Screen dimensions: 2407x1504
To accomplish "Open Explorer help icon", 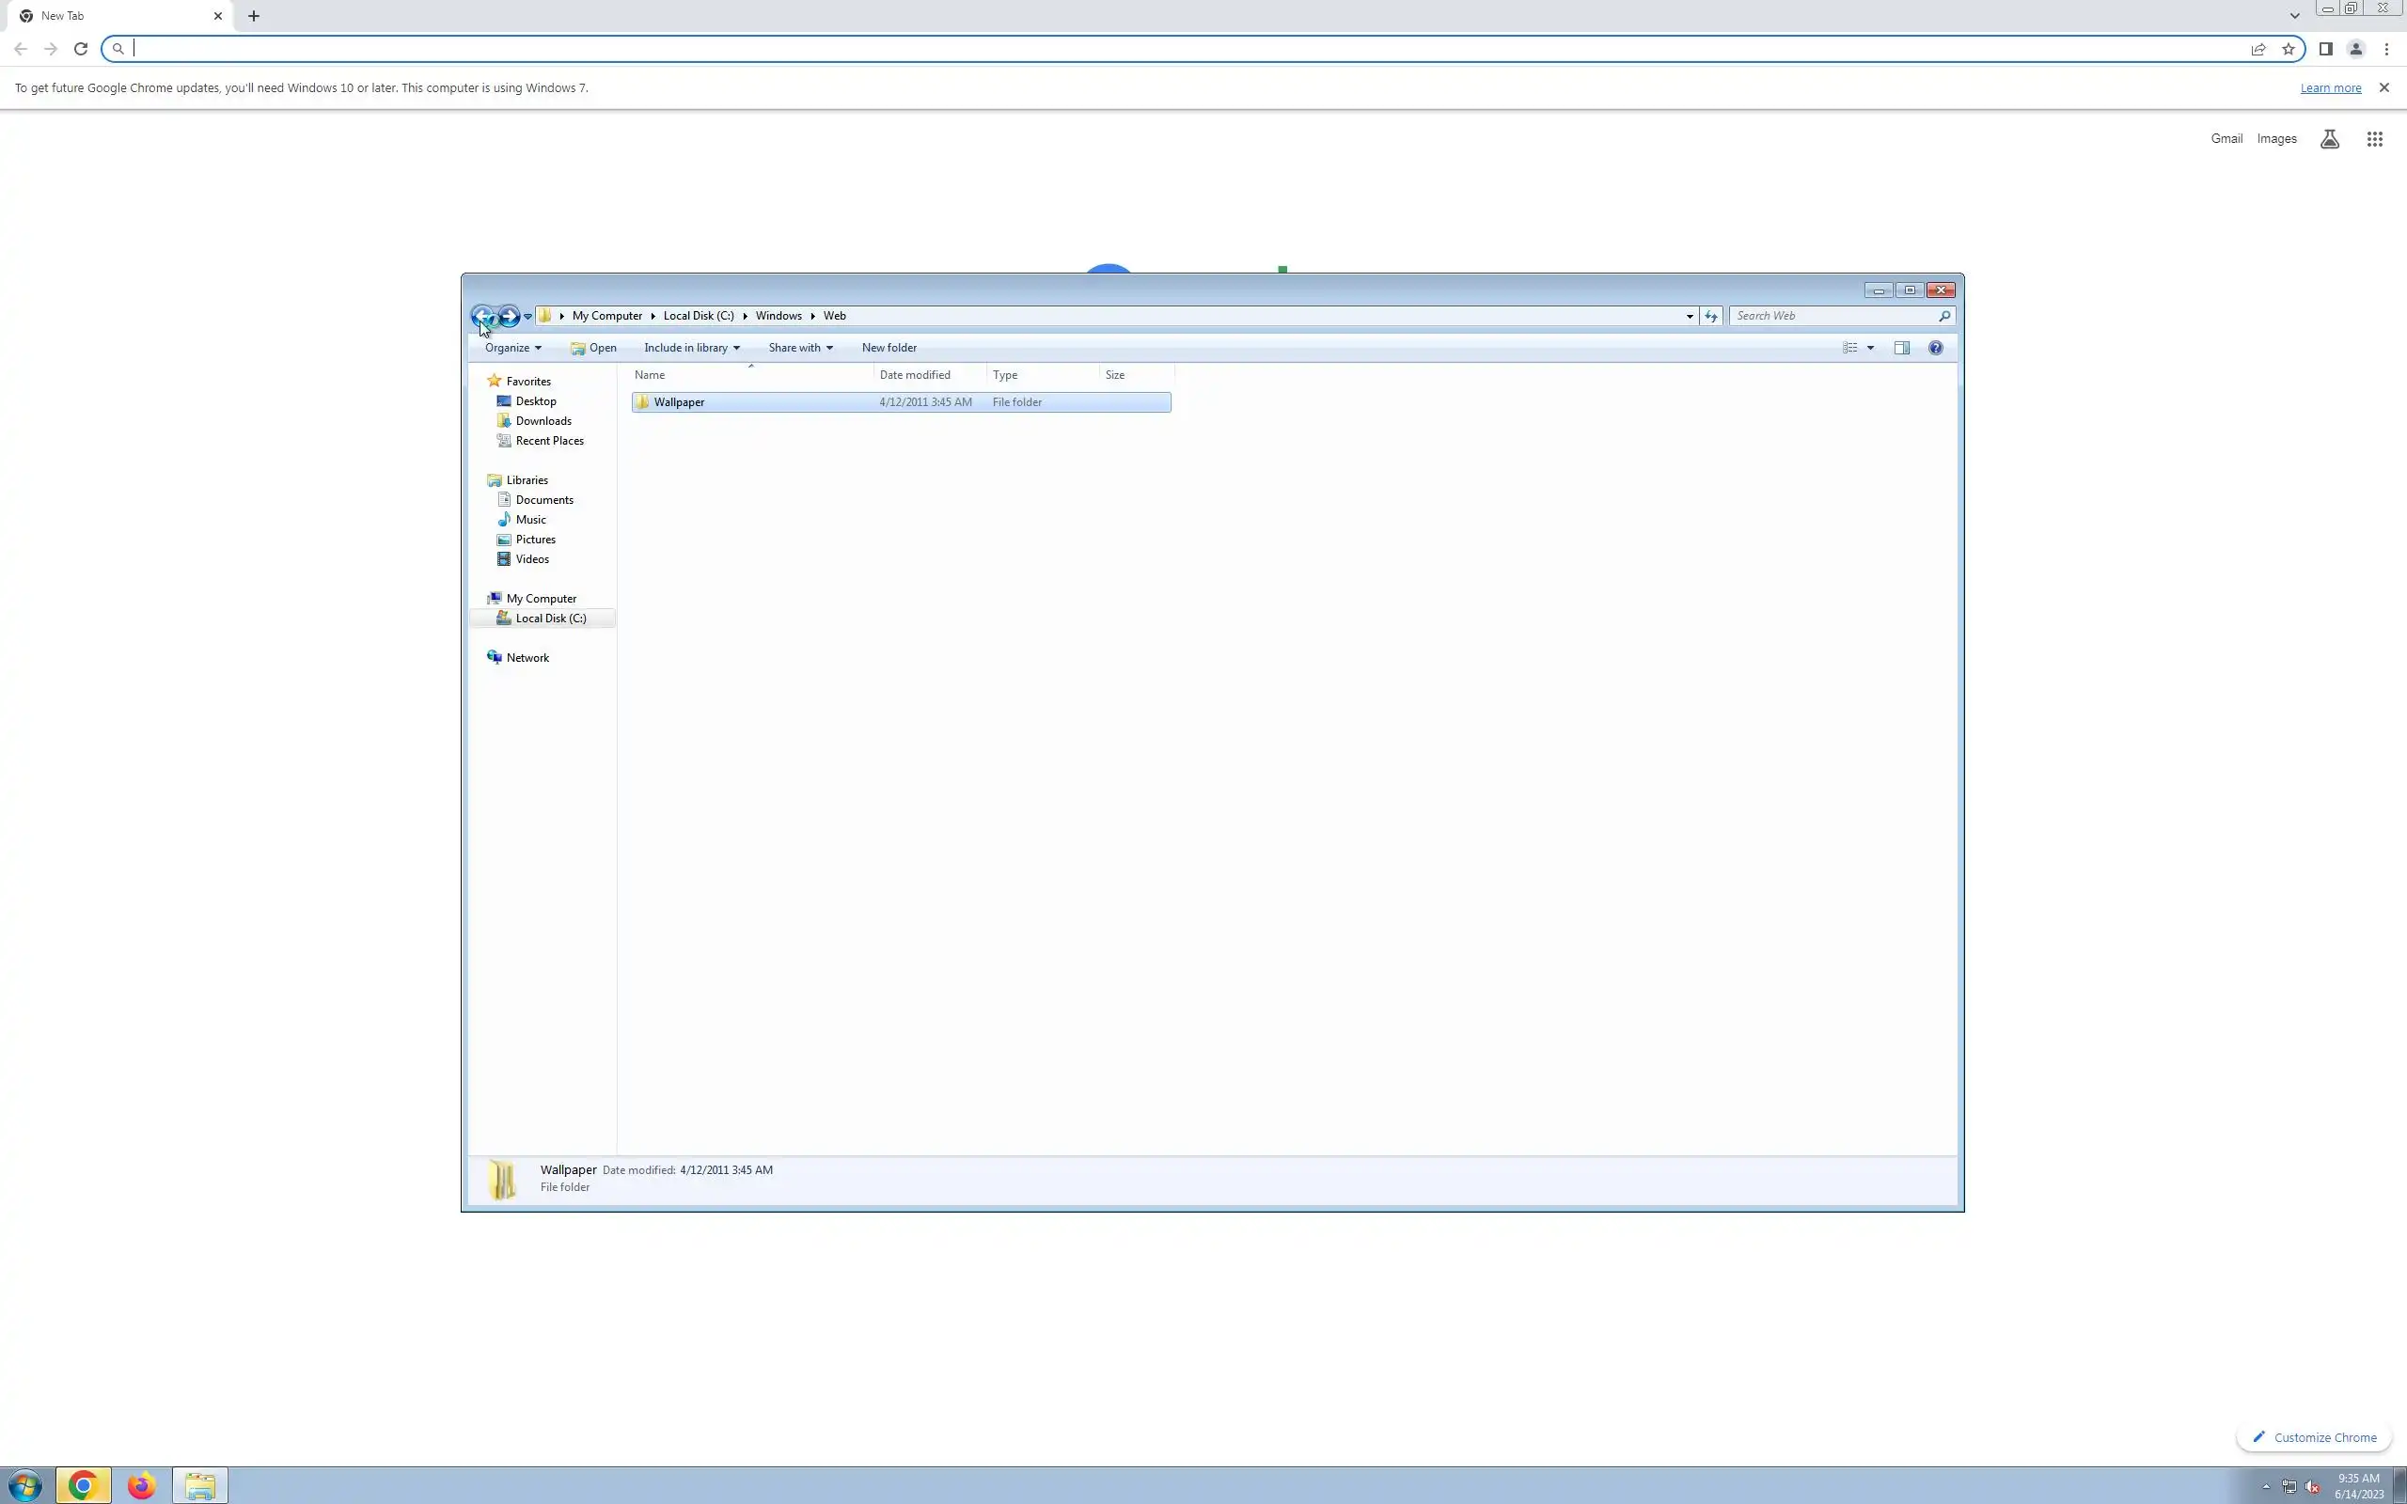I will 1936,347.
